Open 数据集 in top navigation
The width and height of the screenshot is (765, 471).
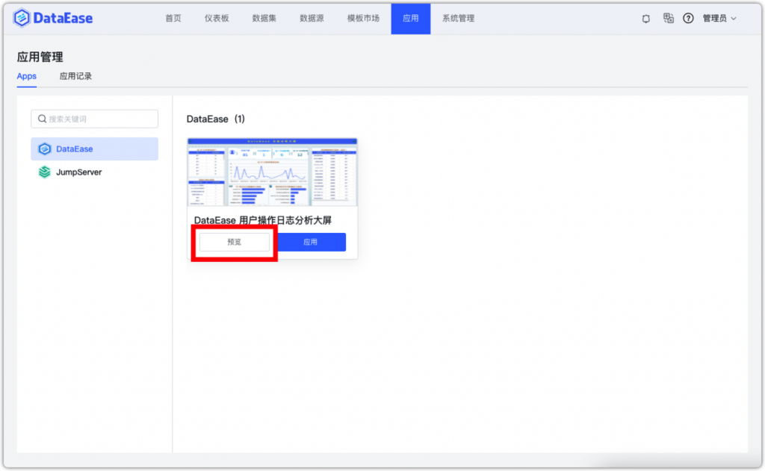point(264,19)
